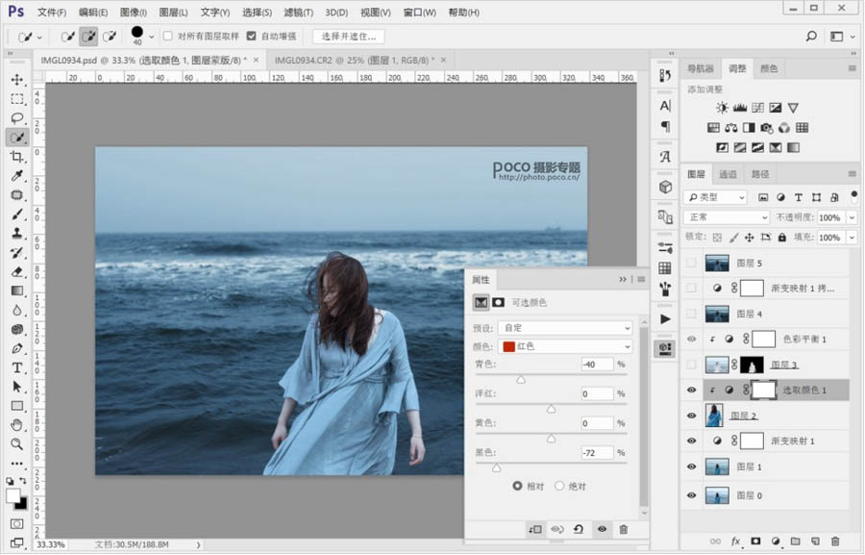Open the 滤镜 menu

click(300, 13)
